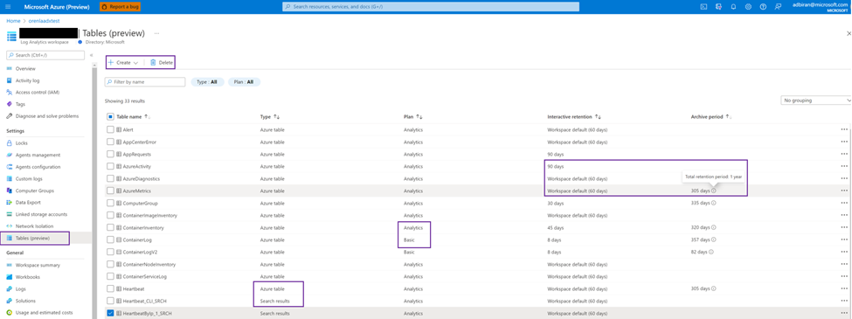Open the hamburger portal menu
The image size is (852, 319).
click(8, 6)
